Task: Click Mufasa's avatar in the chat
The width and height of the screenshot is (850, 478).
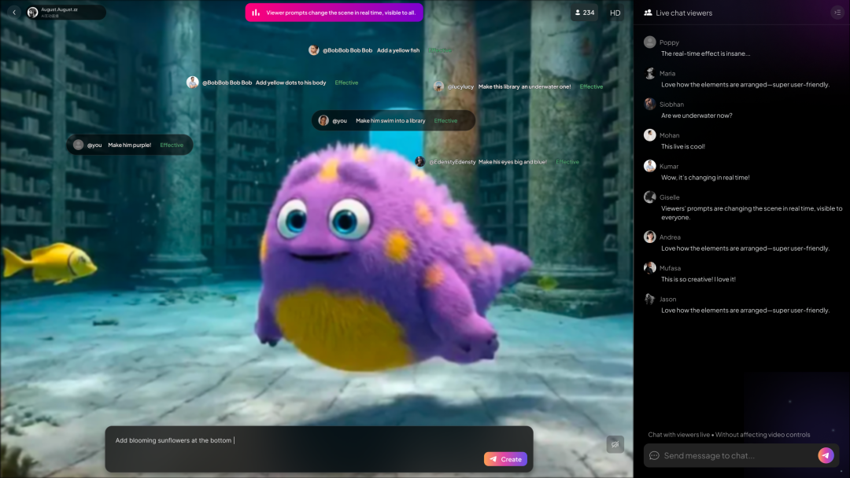Action: [x=649, y=268]
